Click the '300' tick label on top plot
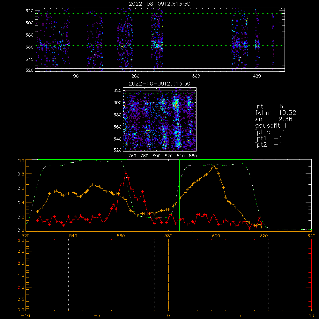The height and width of the screenshot is (319, 319). (196, 76)
